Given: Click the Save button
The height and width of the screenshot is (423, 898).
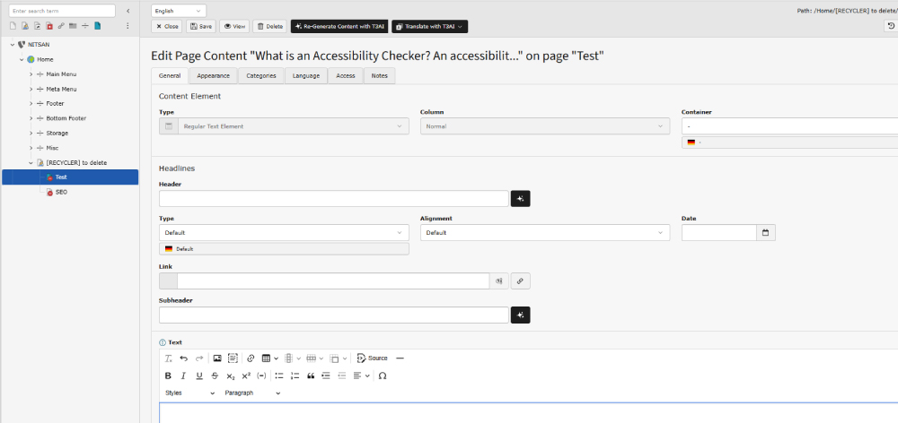Looking at the screenshot, I should pyautogui.click(x=201, y=26).
